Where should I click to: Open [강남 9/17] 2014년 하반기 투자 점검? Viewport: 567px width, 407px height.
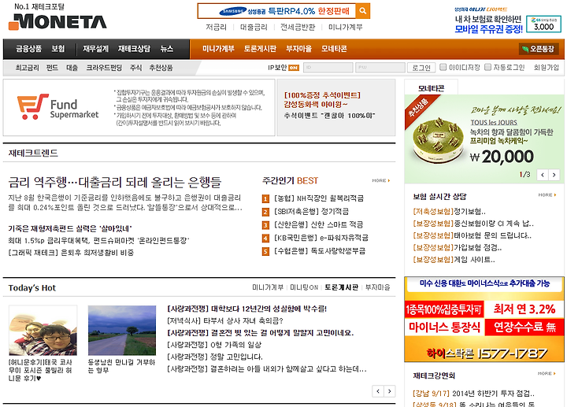click(473, 394)
